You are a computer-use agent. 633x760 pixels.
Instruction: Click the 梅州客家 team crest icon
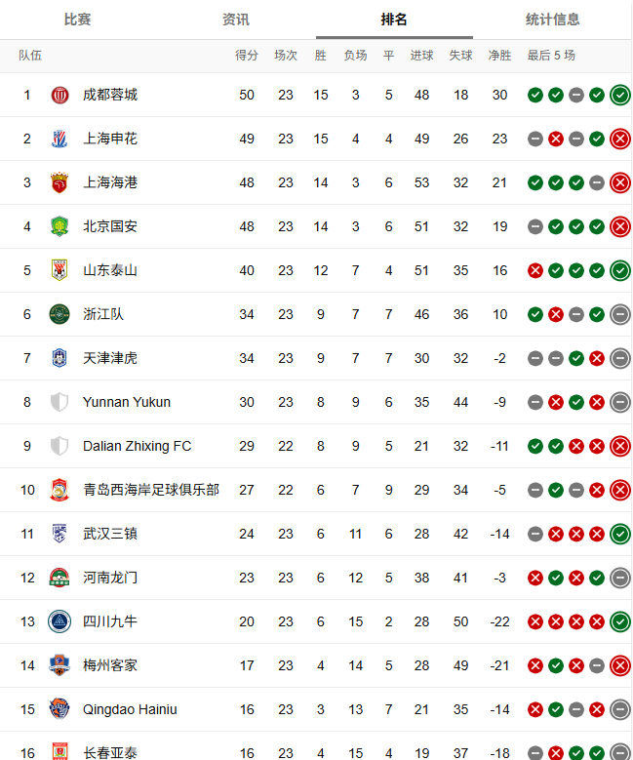tap(59, 665)
